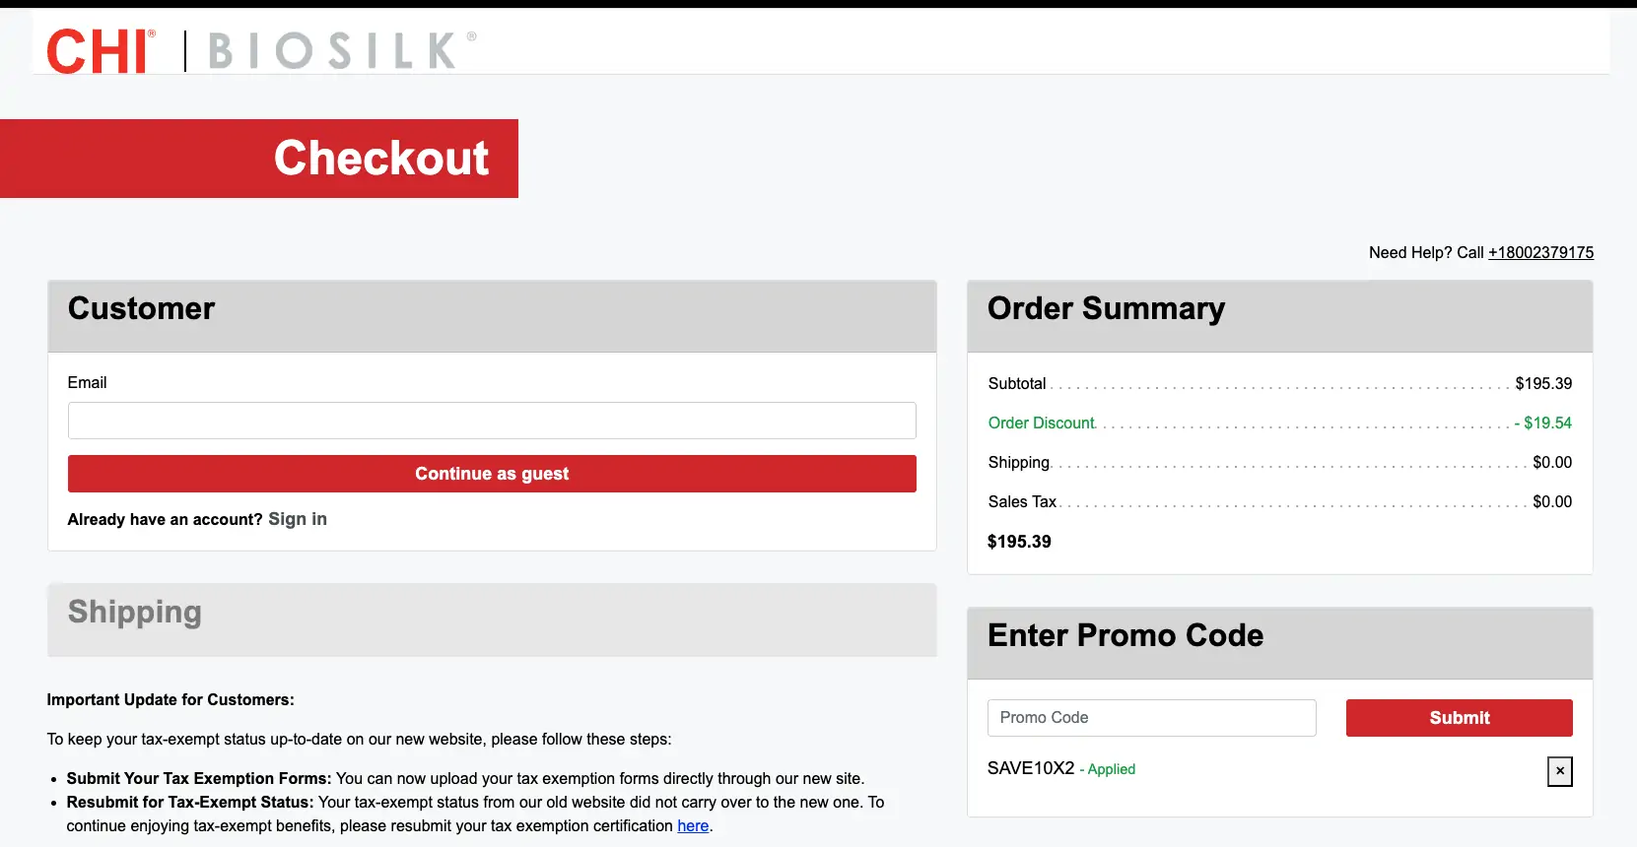Submit the promo code

[x=1459, y=718]
